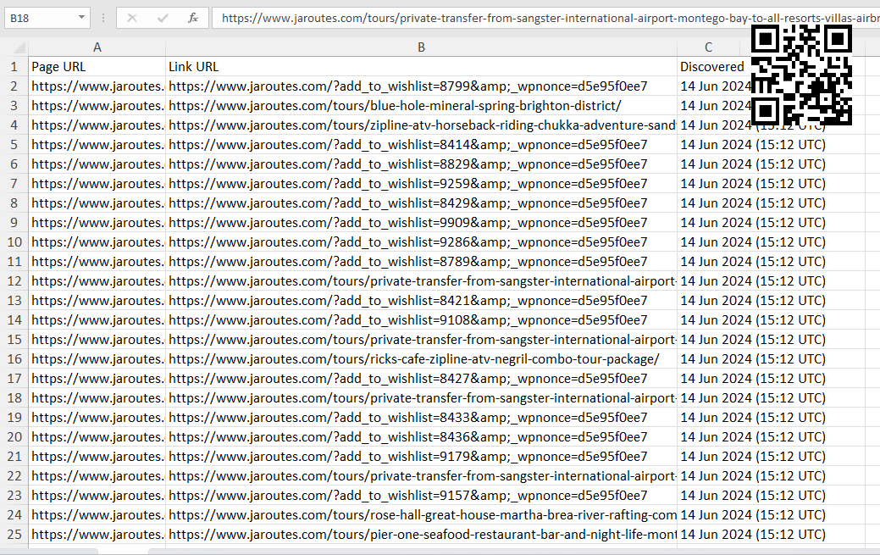880x555 pixels.
Task: Select the row 1 header
Action: pyautogui.click(x=14, y=67)
